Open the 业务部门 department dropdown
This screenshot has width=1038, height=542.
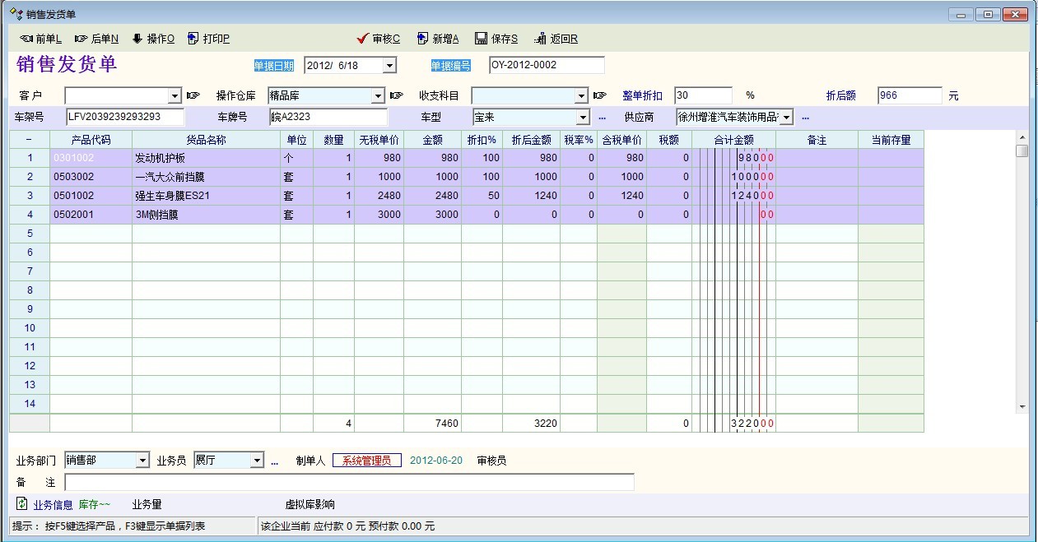tap(142, 461)
